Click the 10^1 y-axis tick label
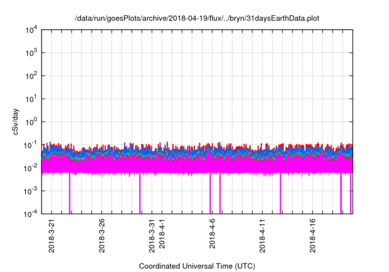389x272 pixels. coord(31,99)
